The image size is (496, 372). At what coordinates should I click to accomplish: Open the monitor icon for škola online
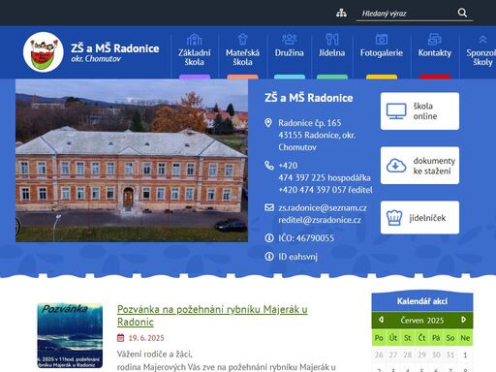pos(396,111)
